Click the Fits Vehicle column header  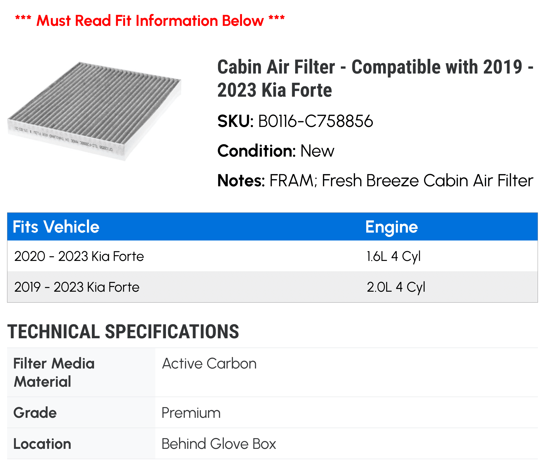pos(56,227)
